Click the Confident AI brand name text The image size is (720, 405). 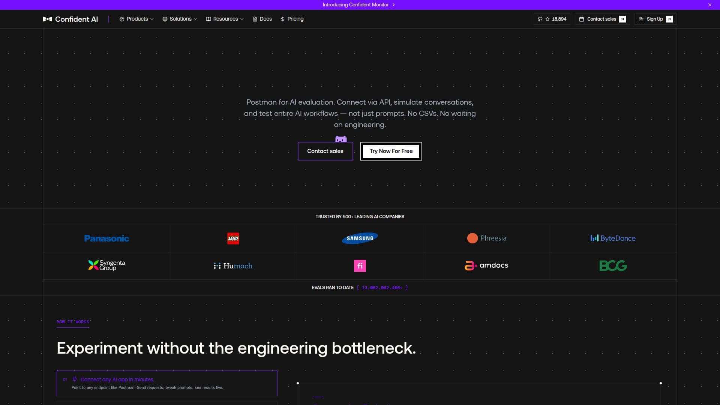point(76,19)
